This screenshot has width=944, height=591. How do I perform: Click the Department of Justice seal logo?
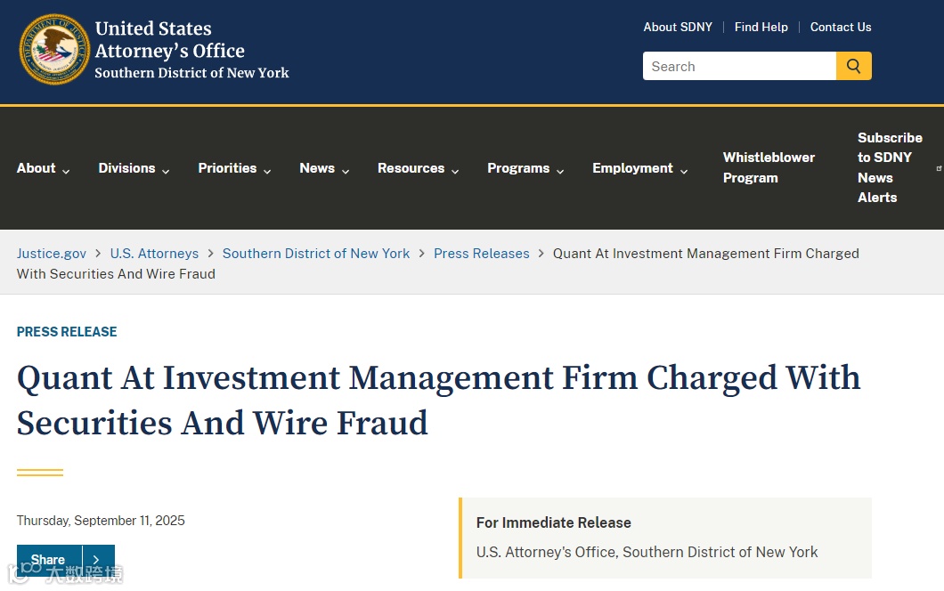point(55,50)
